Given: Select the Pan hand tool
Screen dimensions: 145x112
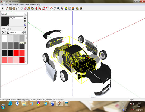Looking at the screenshot, I should (55, 8).
